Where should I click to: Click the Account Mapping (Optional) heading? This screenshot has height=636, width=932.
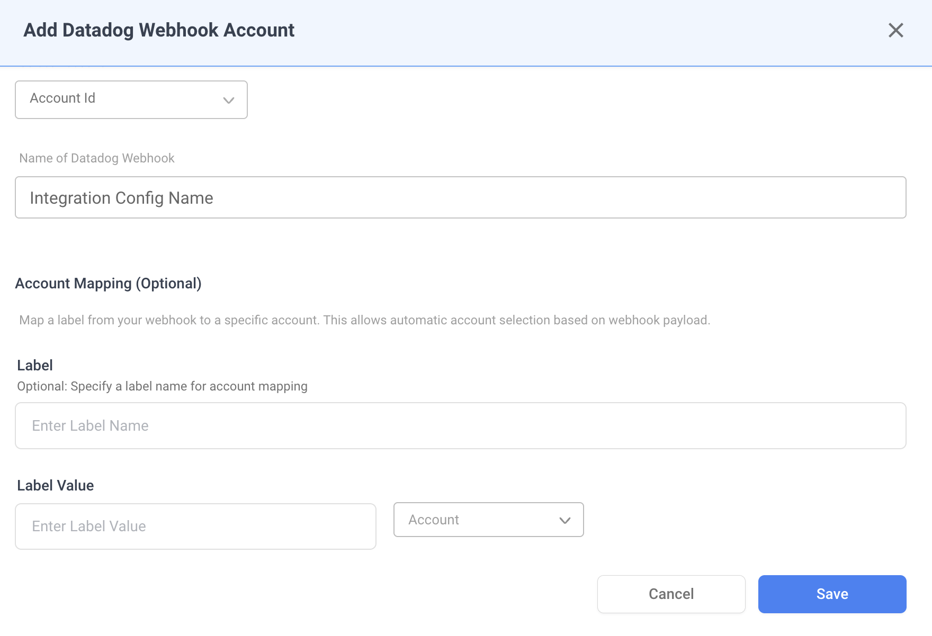(109, 283)
